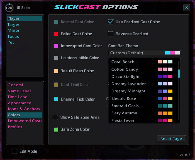Open the Empowered Casts page
Image resolution: width=195 pixels, height=160 pixels.
[x=25, y=121]
